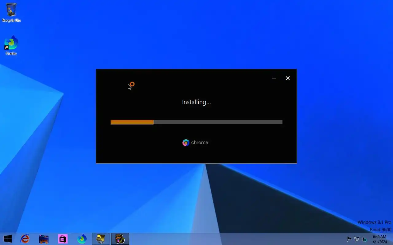Switch to the software box with disc taskbar item
393x245 pixels.
(x=120, y=239)
